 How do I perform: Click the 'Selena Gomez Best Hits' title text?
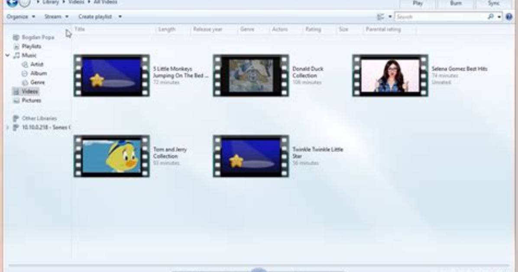click(x=459, y=69)
